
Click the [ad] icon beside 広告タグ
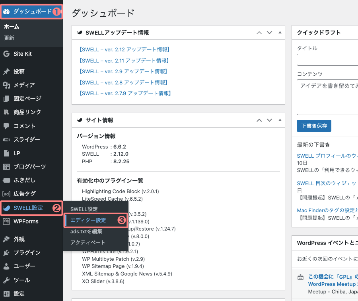(x=6, y=194)
